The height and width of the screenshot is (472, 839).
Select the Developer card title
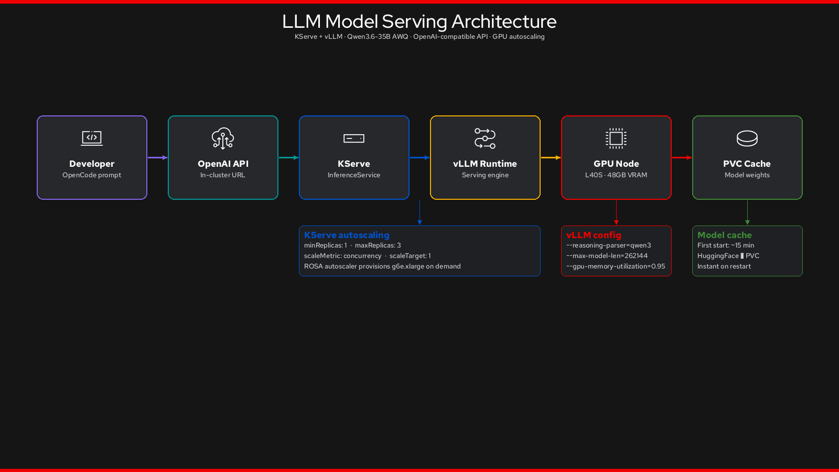[92, 164]
